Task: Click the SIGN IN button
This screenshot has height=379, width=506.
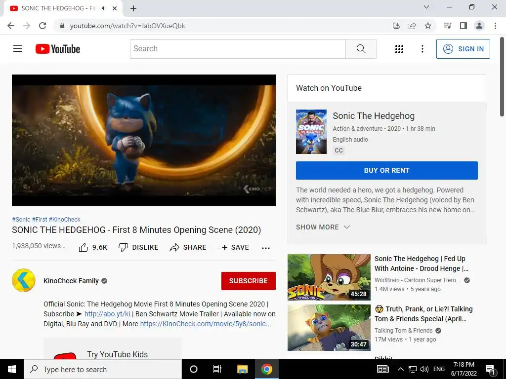Action: (463, 49)
